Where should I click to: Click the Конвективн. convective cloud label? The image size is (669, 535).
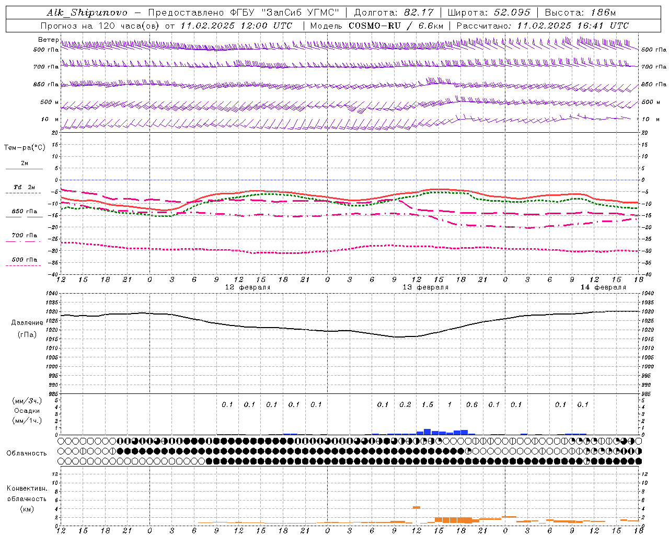tap(27, 489)
